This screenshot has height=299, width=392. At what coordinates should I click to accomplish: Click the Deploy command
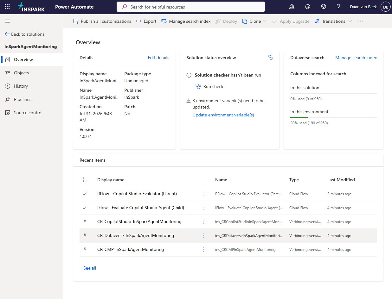coord(226,21)
